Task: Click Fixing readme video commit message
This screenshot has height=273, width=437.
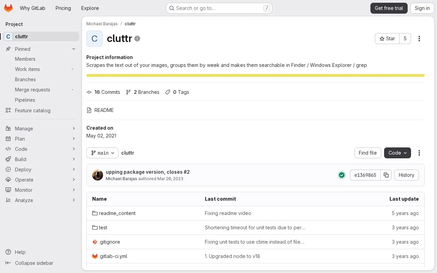Action: coord(228,213)
